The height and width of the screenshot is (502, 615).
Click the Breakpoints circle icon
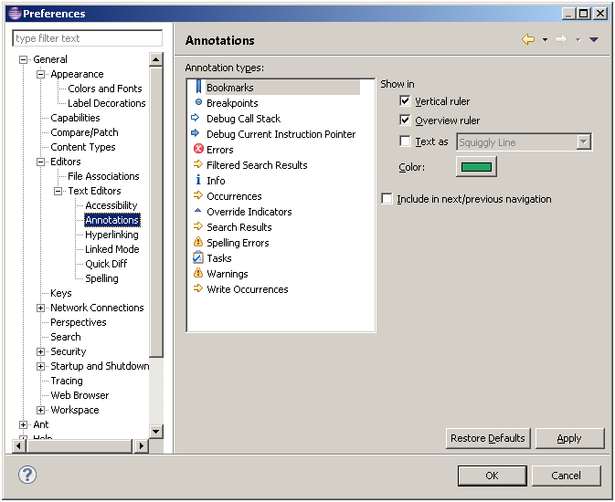pyautogui.click(x=198, y=102)
